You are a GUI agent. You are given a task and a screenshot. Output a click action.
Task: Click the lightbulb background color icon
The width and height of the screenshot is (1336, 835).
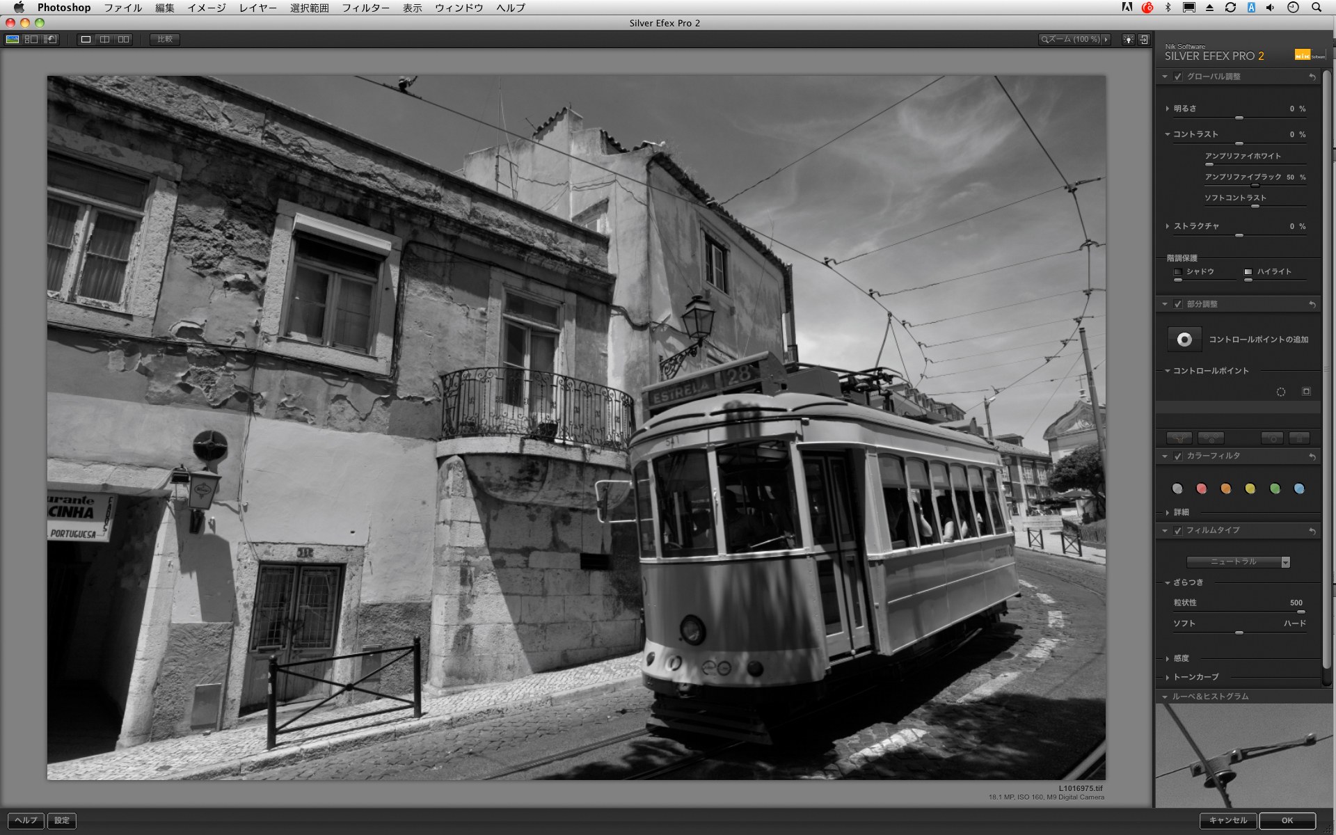coord(1128,40)
